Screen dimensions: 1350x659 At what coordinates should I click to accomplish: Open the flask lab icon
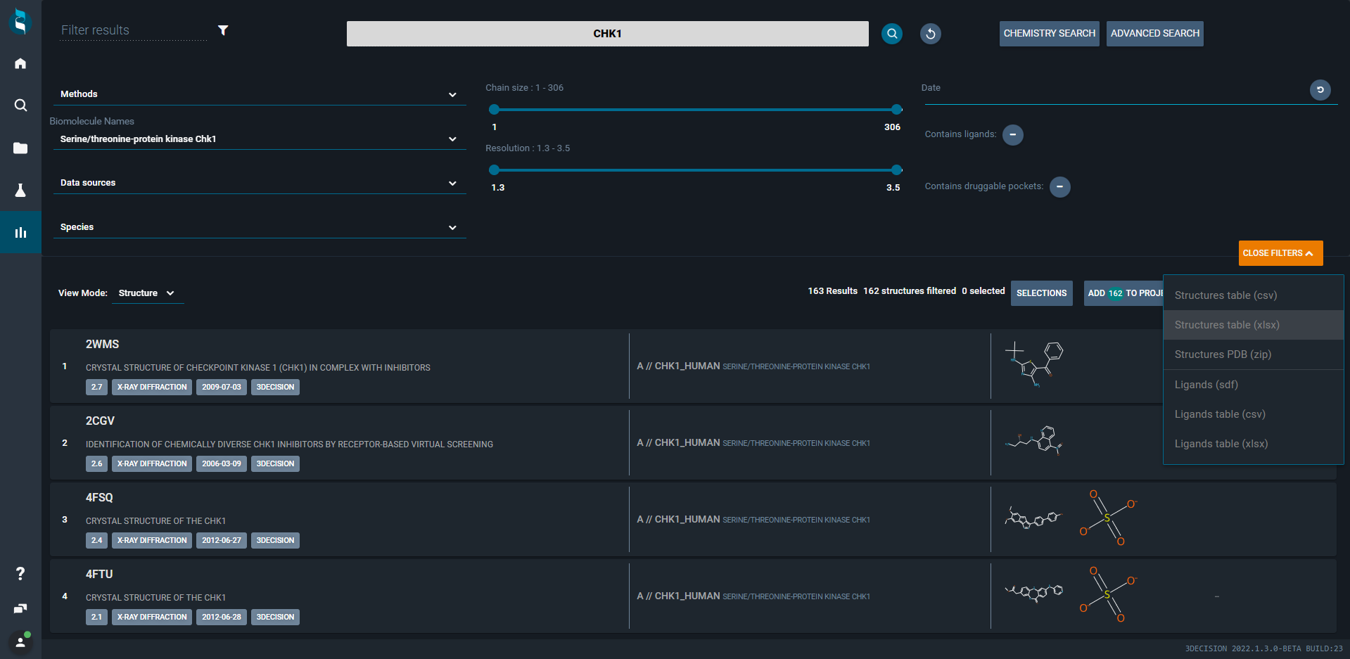[x=20, y=190]
